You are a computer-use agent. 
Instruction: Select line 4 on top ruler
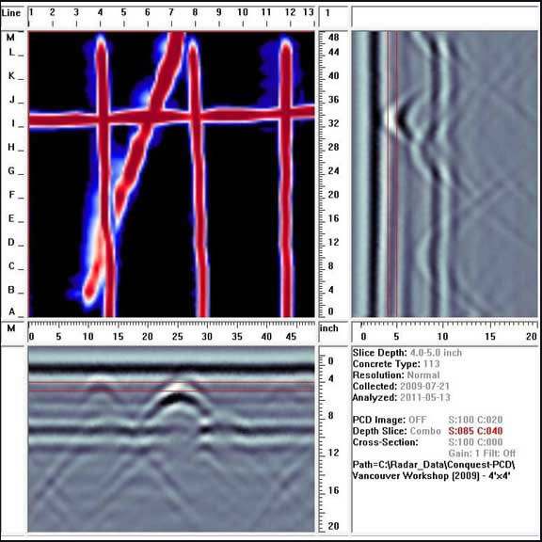[x=101, y=13]
